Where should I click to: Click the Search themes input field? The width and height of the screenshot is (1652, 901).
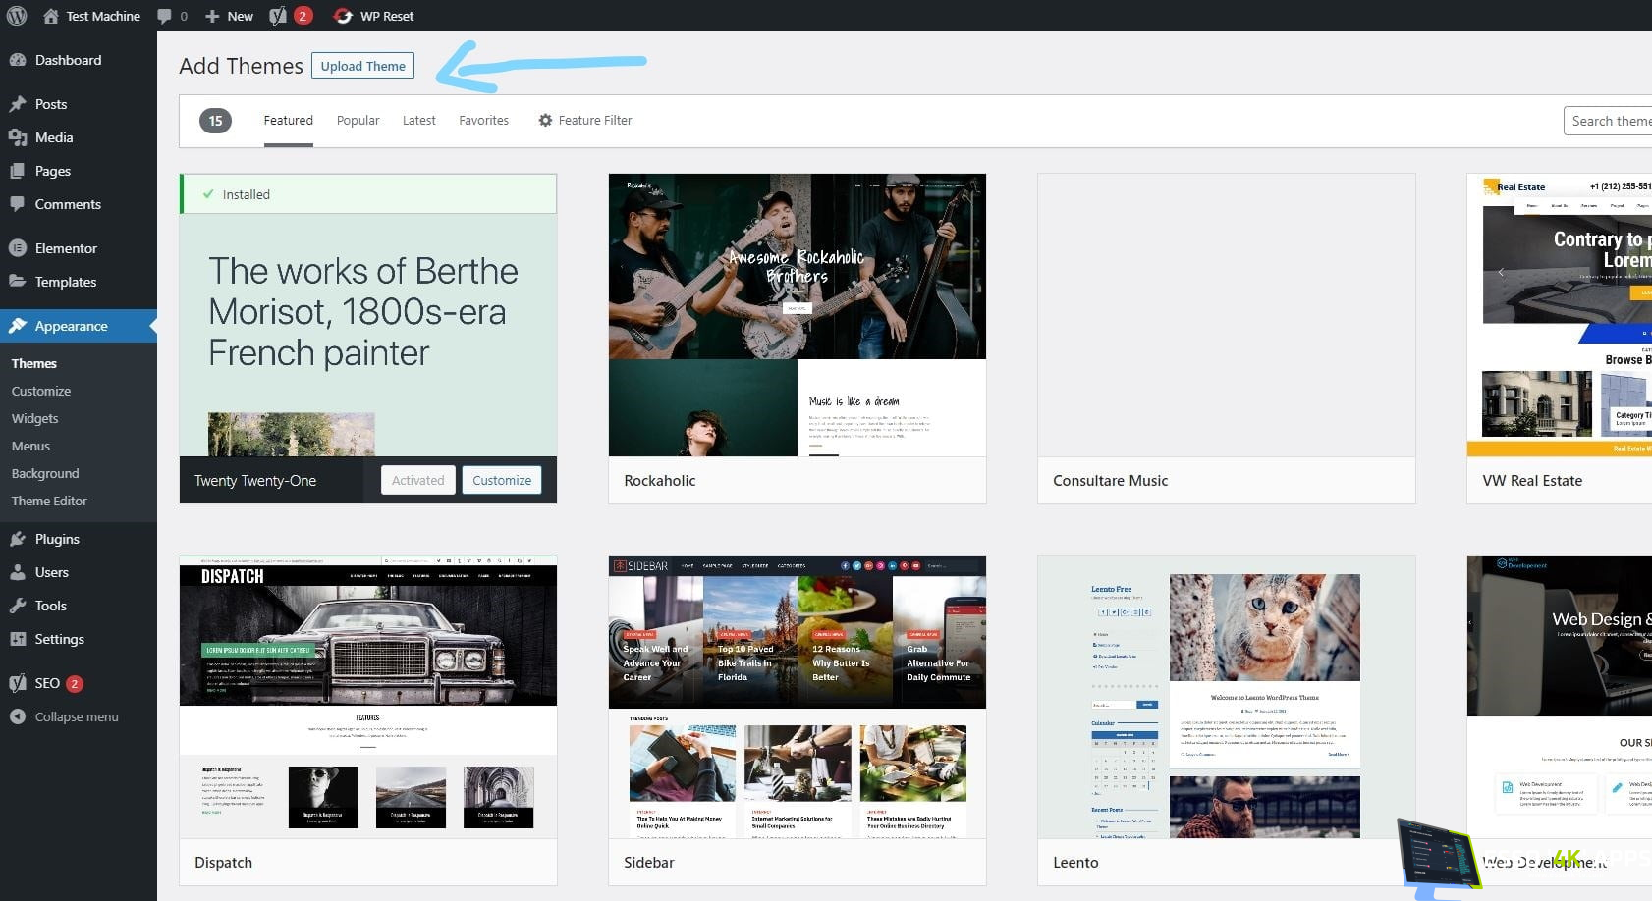tap(1608, 121)
